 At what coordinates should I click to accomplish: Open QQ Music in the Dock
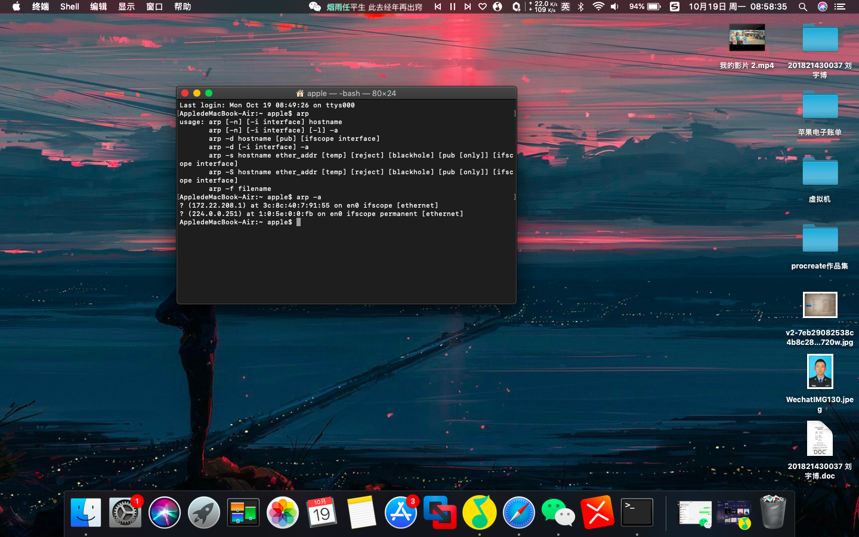[479, 513]
